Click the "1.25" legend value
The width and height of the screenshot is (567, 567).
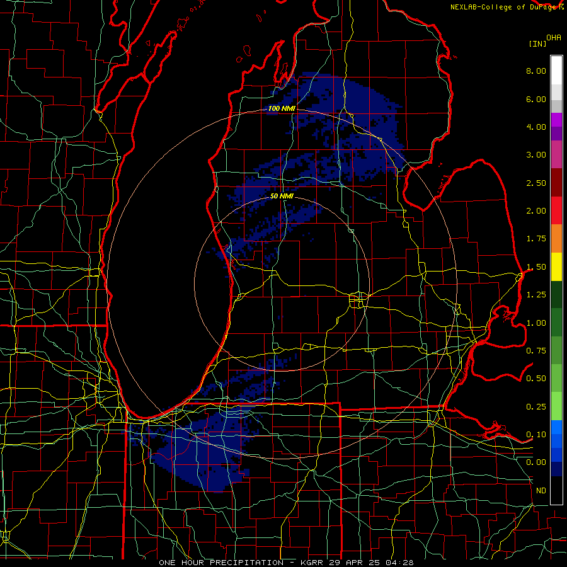click(536, 295)
